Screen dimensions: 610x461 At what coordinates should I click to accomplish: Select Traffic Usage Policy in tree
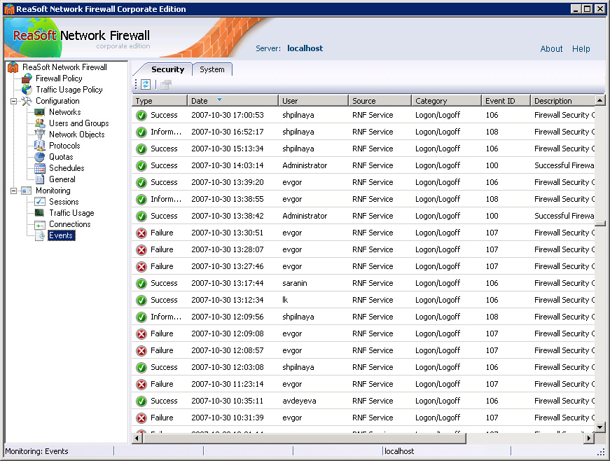tap(69, 90)
